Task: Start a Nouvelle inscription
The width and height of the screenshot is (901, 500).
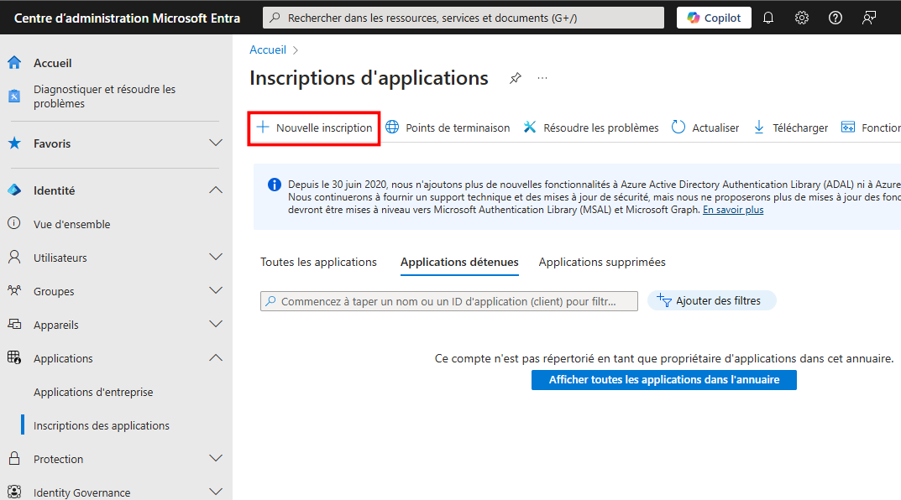Action: [x=314, y=128]
